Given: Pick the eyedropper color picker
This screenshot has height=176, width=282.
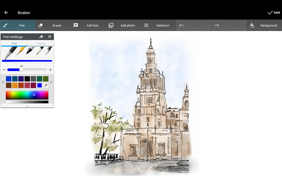Looking at the screenshot, I should point(45,85).
